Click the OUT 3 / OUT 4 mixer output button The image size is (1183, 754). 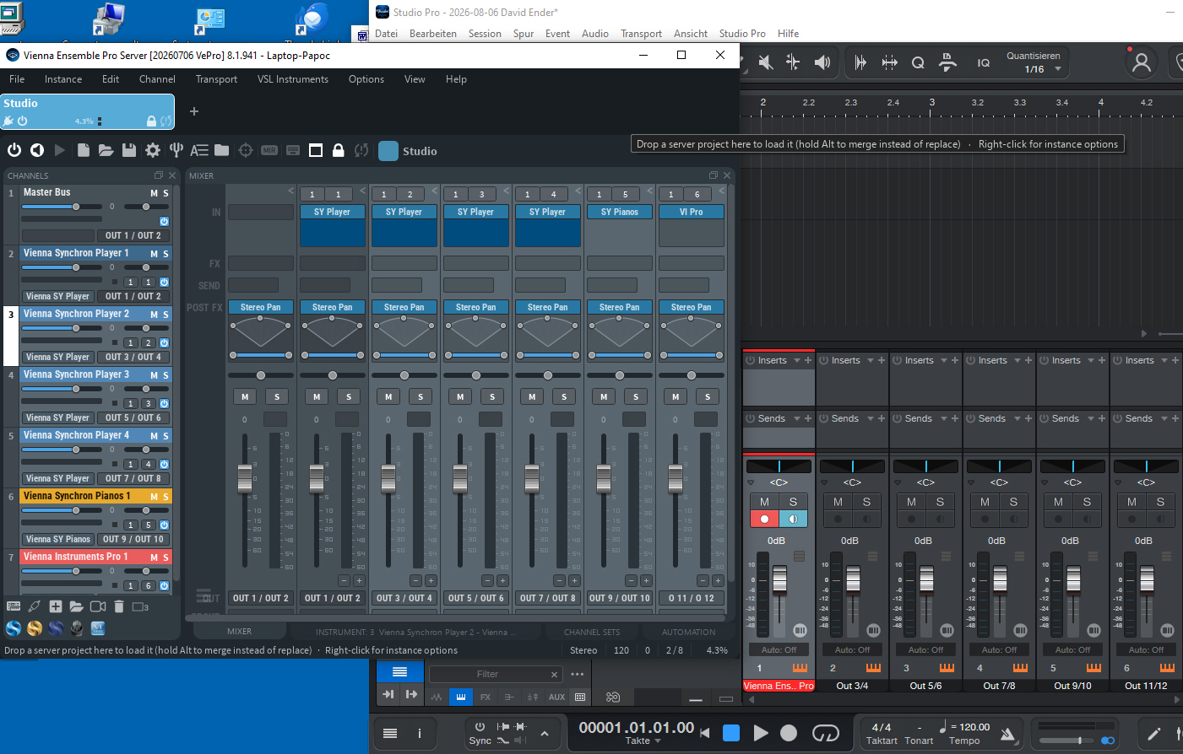(x=404, y=598)
